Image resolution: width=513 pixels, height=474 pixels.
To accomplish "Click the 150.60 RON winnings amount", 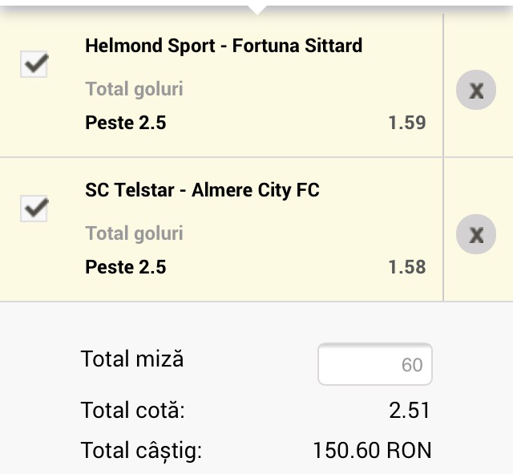I will 372,451.
